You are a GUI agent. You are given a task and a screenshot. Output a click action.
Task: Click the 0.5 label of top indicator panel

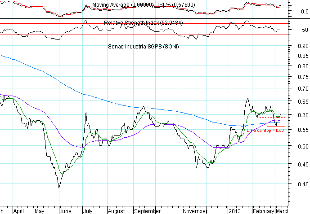coord(305,12)
